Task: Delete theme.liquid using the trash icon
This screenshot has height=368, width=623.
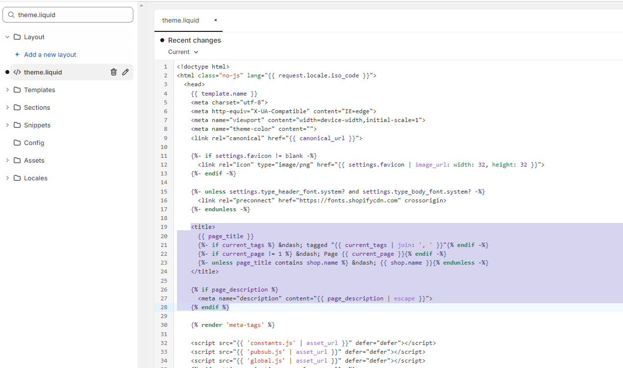Action: (114, 72)
